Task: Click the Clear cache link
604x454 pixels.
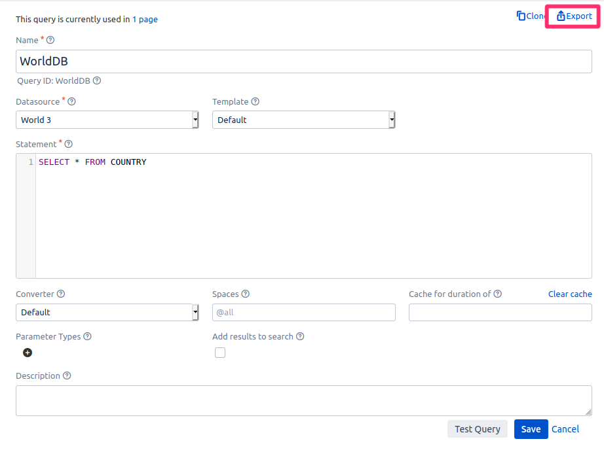Action: (x=570, y=294)
